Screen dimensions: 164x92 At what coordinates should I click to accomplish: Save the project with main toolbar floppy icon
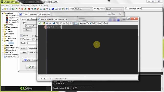tap(8, 9)
